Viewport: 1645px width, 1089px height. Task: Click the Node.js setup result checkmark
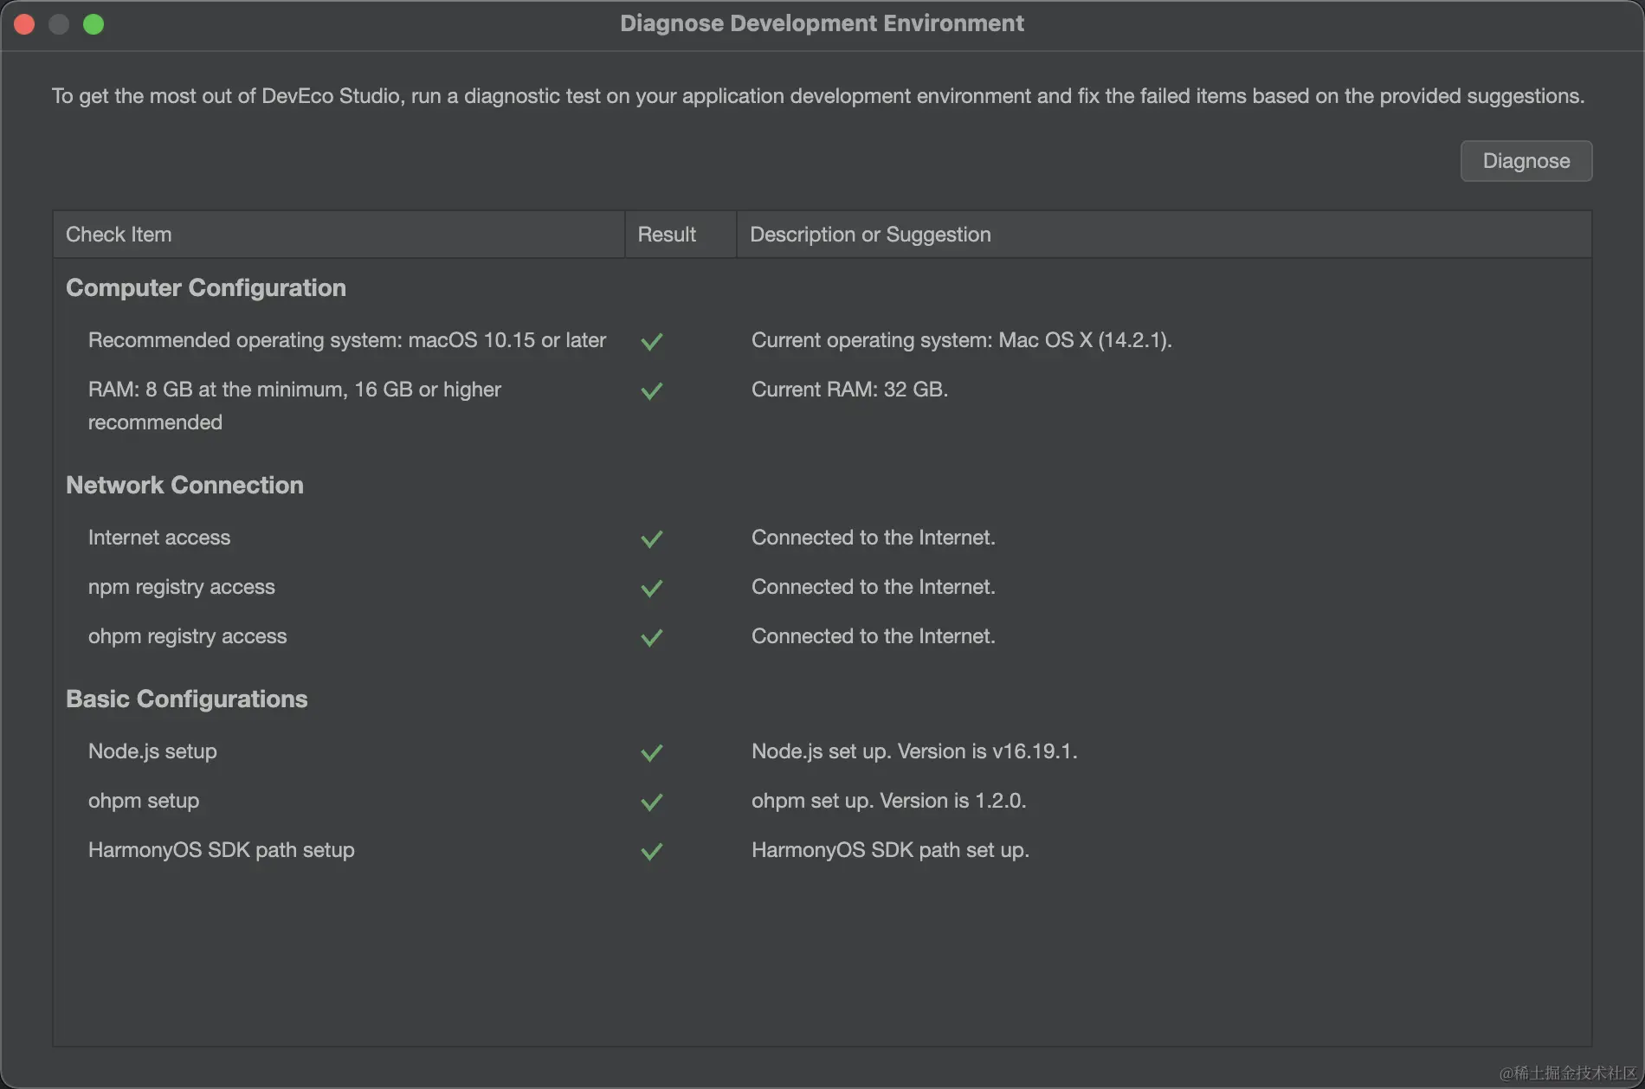(652, 752)
